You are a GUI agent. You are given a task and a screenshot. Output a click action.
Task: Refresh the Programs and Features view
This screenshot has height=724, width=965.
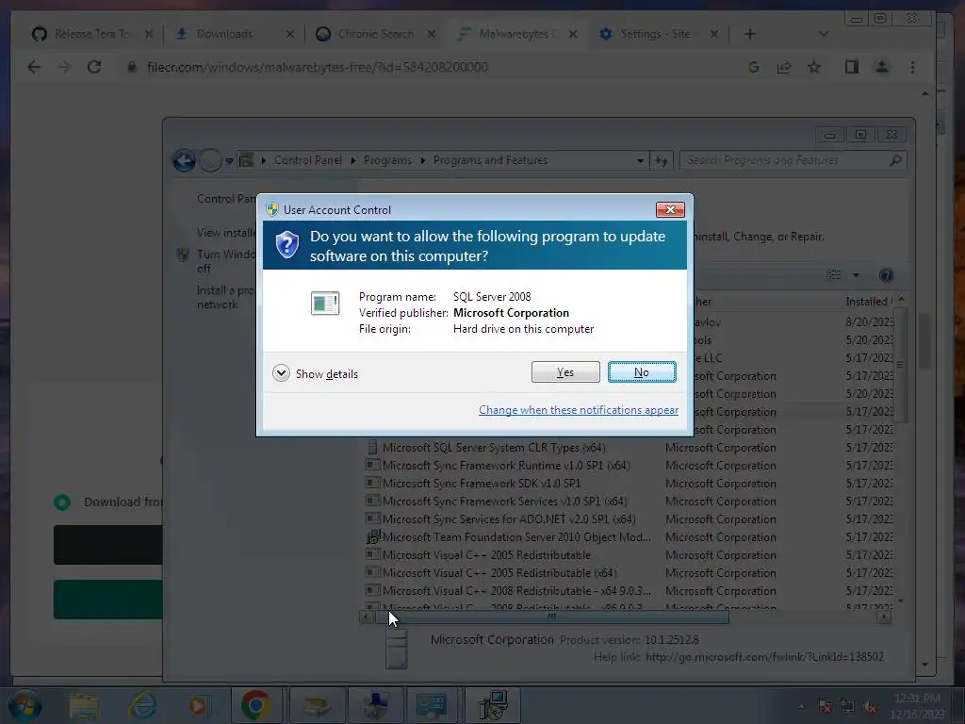[662, 160]
